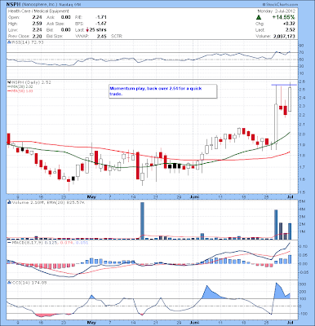Screen dimensions: 315x326
Task: Click the red line marker of MA(50) legend
Action: click(x=9, y=91)
